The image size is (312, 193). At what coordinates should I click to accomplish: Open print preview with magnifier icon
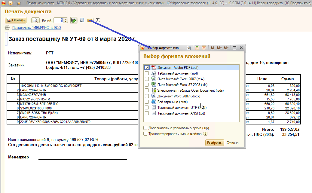click(x=35, y=20)
